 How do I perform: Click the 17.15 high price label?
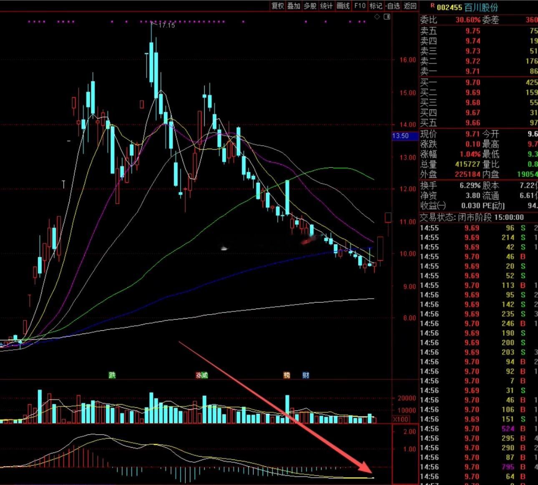coord(167,25)
